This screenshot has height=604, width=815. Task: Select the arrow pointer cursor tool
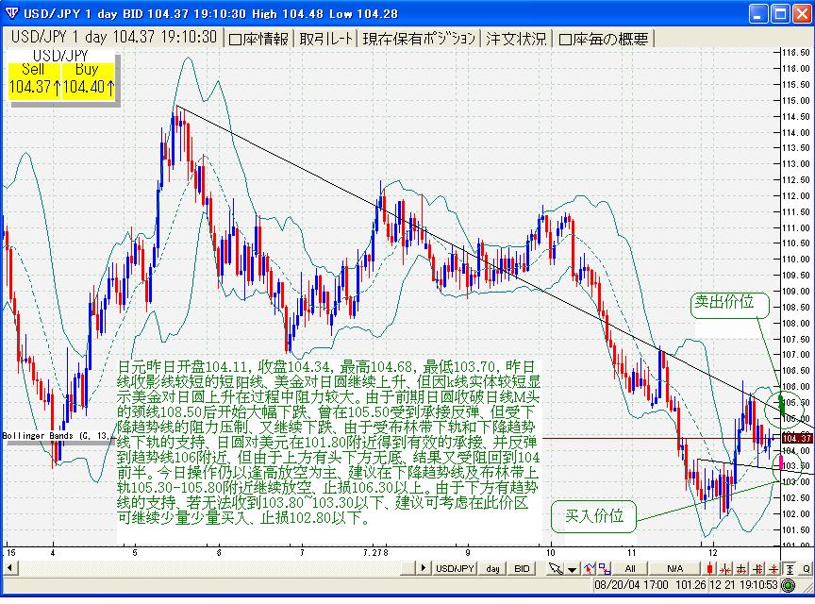(x=556, y=569)
